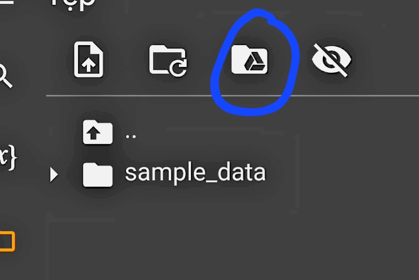
Task: Toggle hidden files with the crossed-eye icon
Action: tap(331, 60)
